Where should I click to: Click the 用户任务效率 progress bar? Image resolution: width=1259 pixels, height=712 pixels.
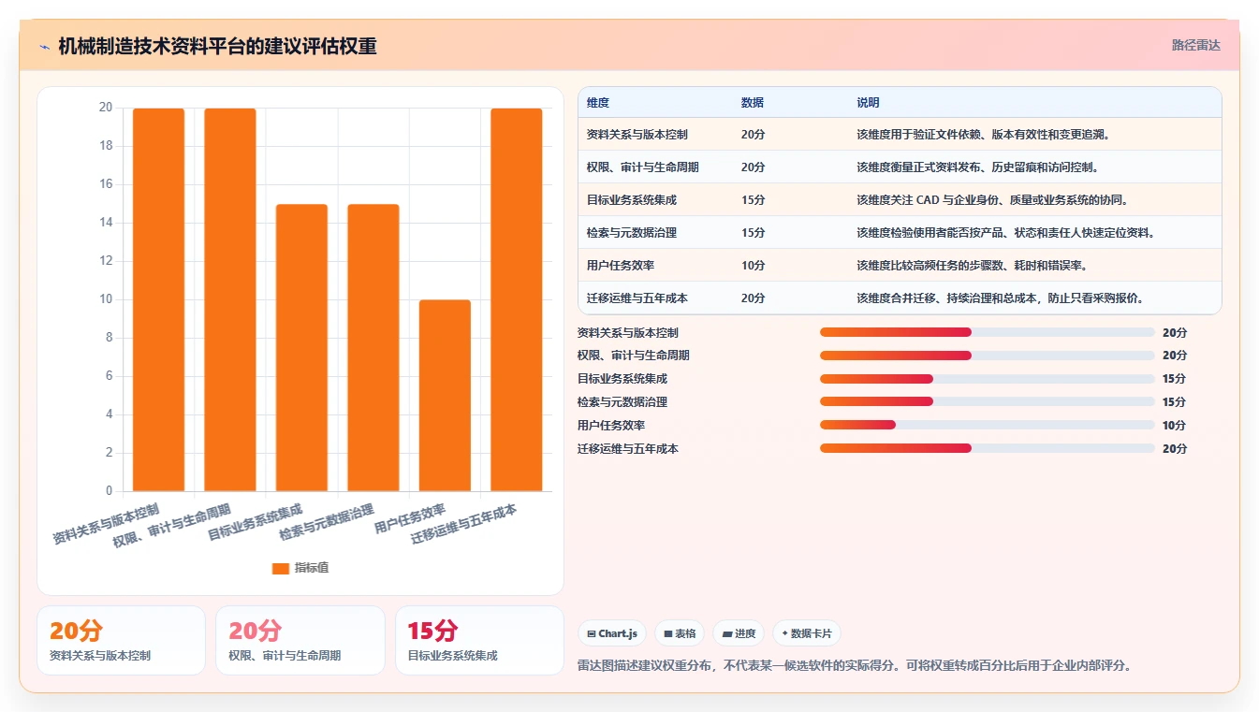pos(988,425)
